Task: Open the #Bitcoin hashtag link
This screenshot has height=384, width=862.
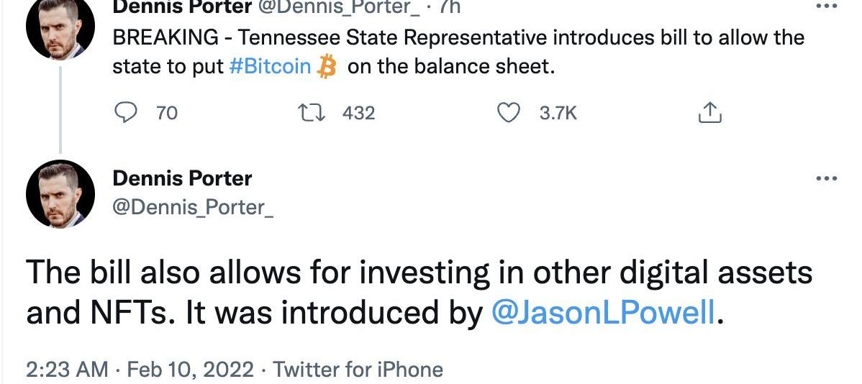Action: (270, 67)
